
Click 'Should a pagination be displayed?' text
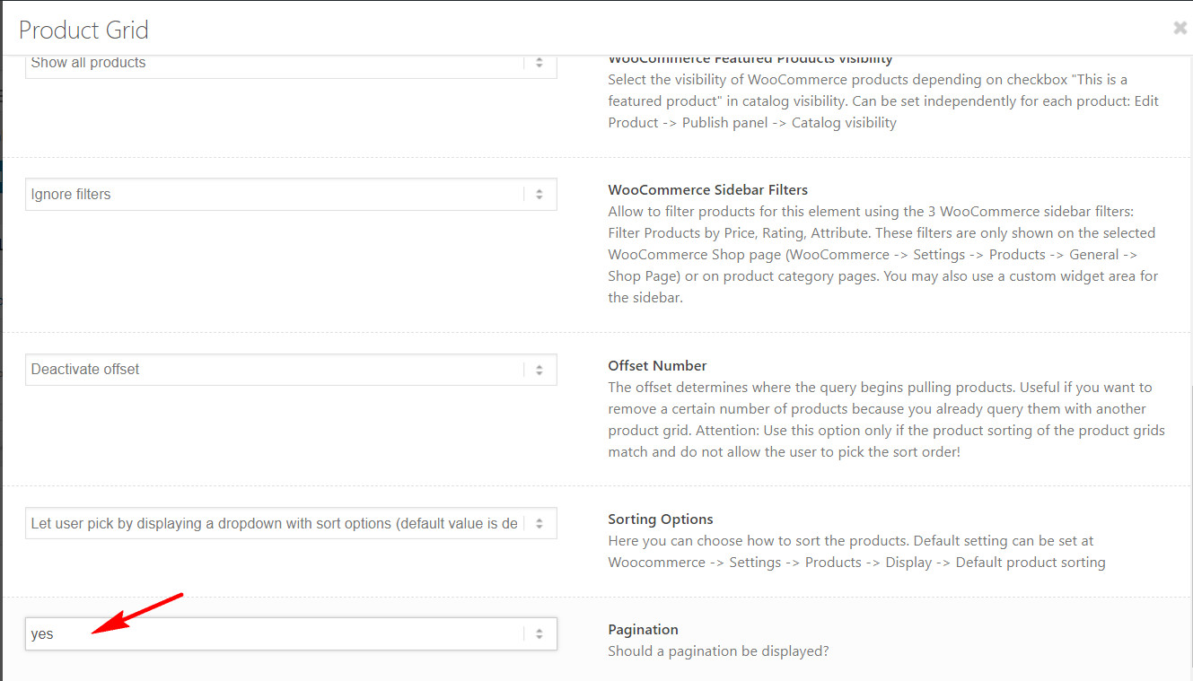(x=718, y=650)
